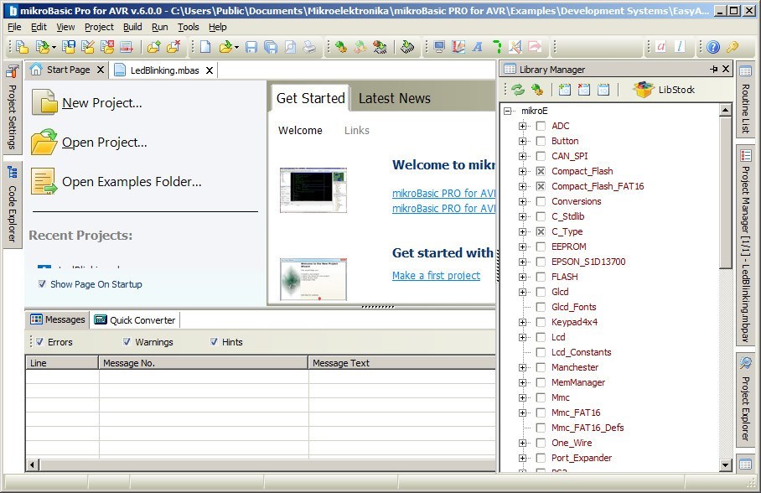
Task: Click the LibStock box icon
Action: (x=644, y=90)
